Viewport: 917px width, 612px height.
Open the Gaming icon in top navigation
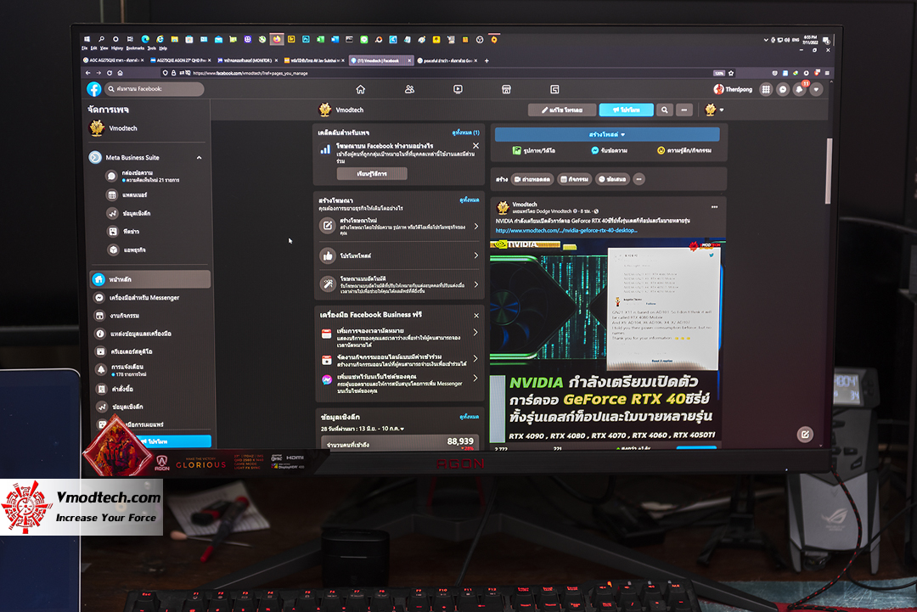(x=554, y=89)
